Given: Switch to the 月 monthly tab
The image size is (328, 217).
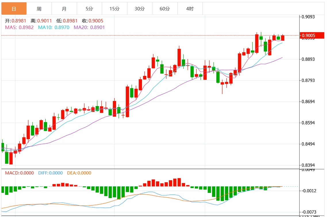Looking at the screenshot, I should [x=64, y=9].
